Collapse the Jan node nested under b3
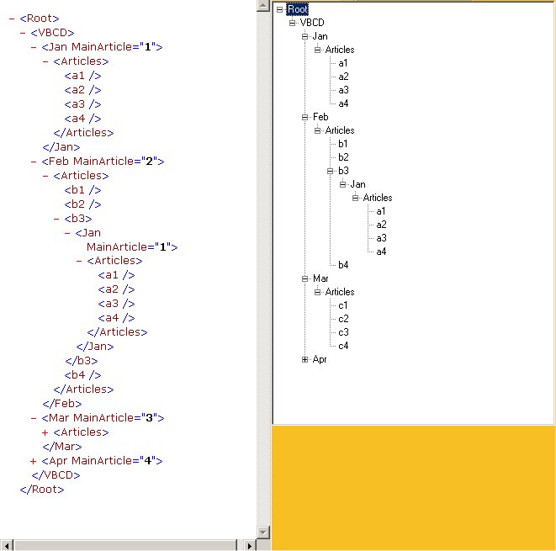Viewport: 556px width, 551px height. [x=342, y=185]
